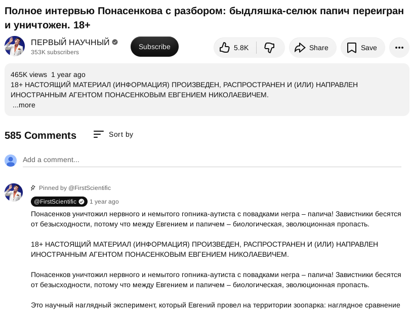The image size is (411, 312).
Task: Open Sort by comments dropdown
Action: [x=113, y=134]
